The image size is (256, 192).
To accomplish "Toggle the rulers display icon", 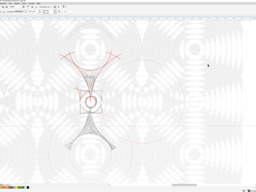I will (x=28, y=7).
